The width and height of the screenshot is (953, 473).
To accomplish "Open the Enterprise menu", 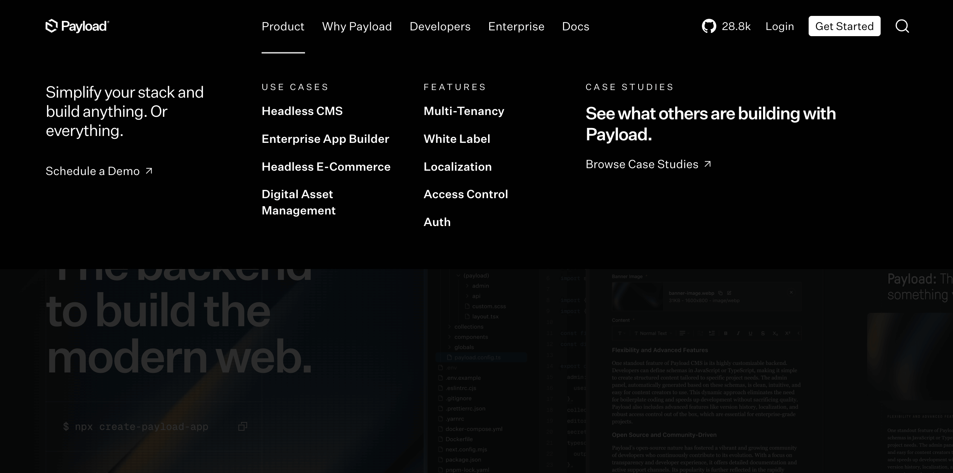I will (x=516, y=26).
